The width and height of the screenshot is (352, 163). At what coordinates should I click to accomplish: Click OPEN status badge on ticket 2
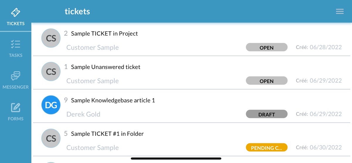[x=266, y=48]
